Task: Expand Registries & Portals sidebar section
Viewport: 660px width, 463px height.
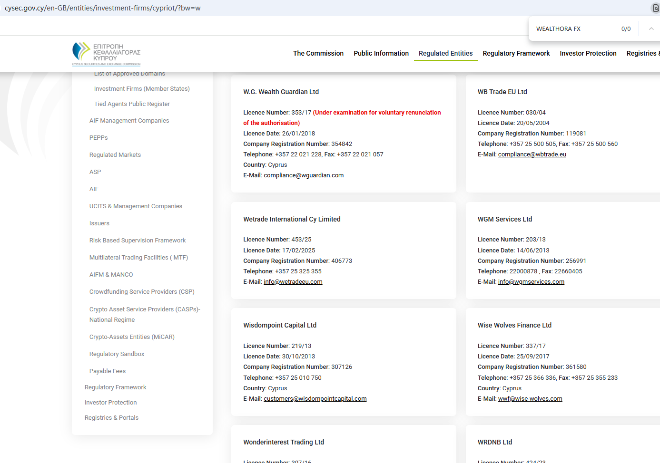Action: [x=111, y=418]
